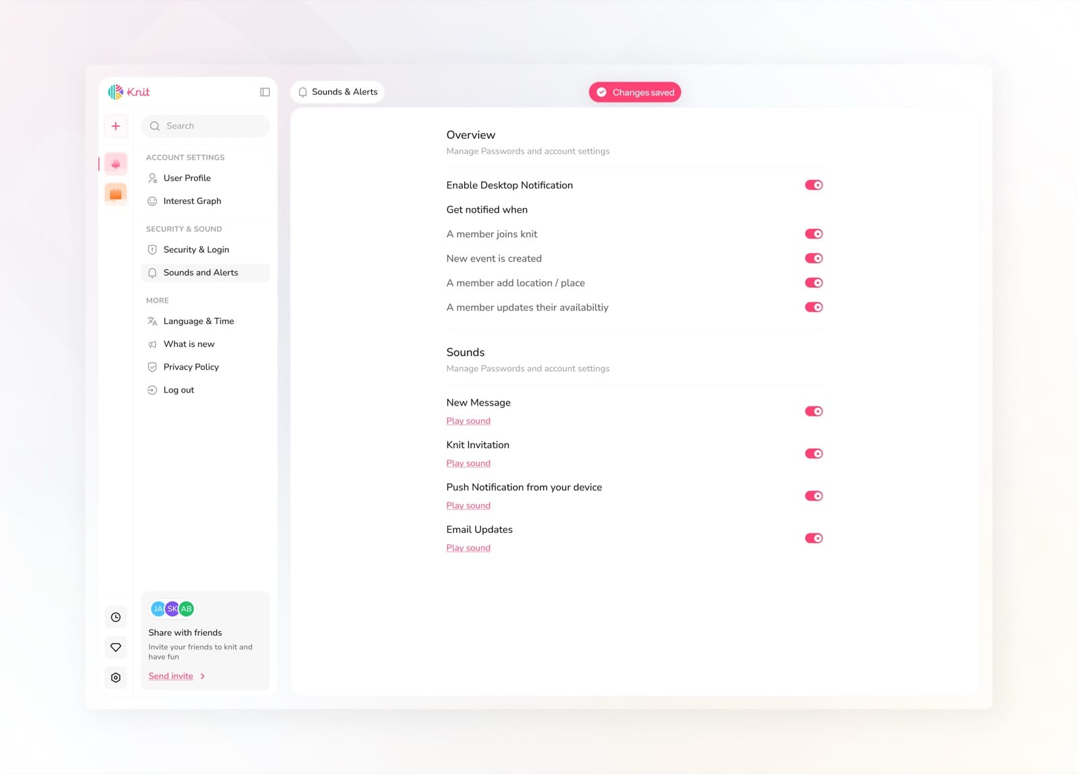This screenshot has height=774, width=1078.
Task: Click the Privacy Policy shield-check icon
Action: tap(152, 367)
